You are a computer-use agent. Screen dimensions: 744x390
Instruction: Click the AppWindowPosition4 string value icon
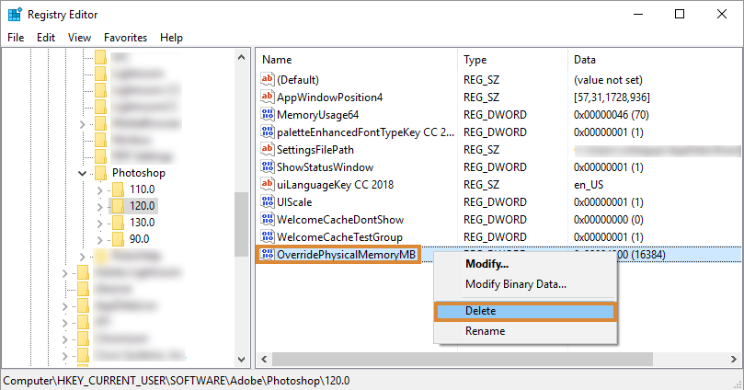[x=269, y=97]
